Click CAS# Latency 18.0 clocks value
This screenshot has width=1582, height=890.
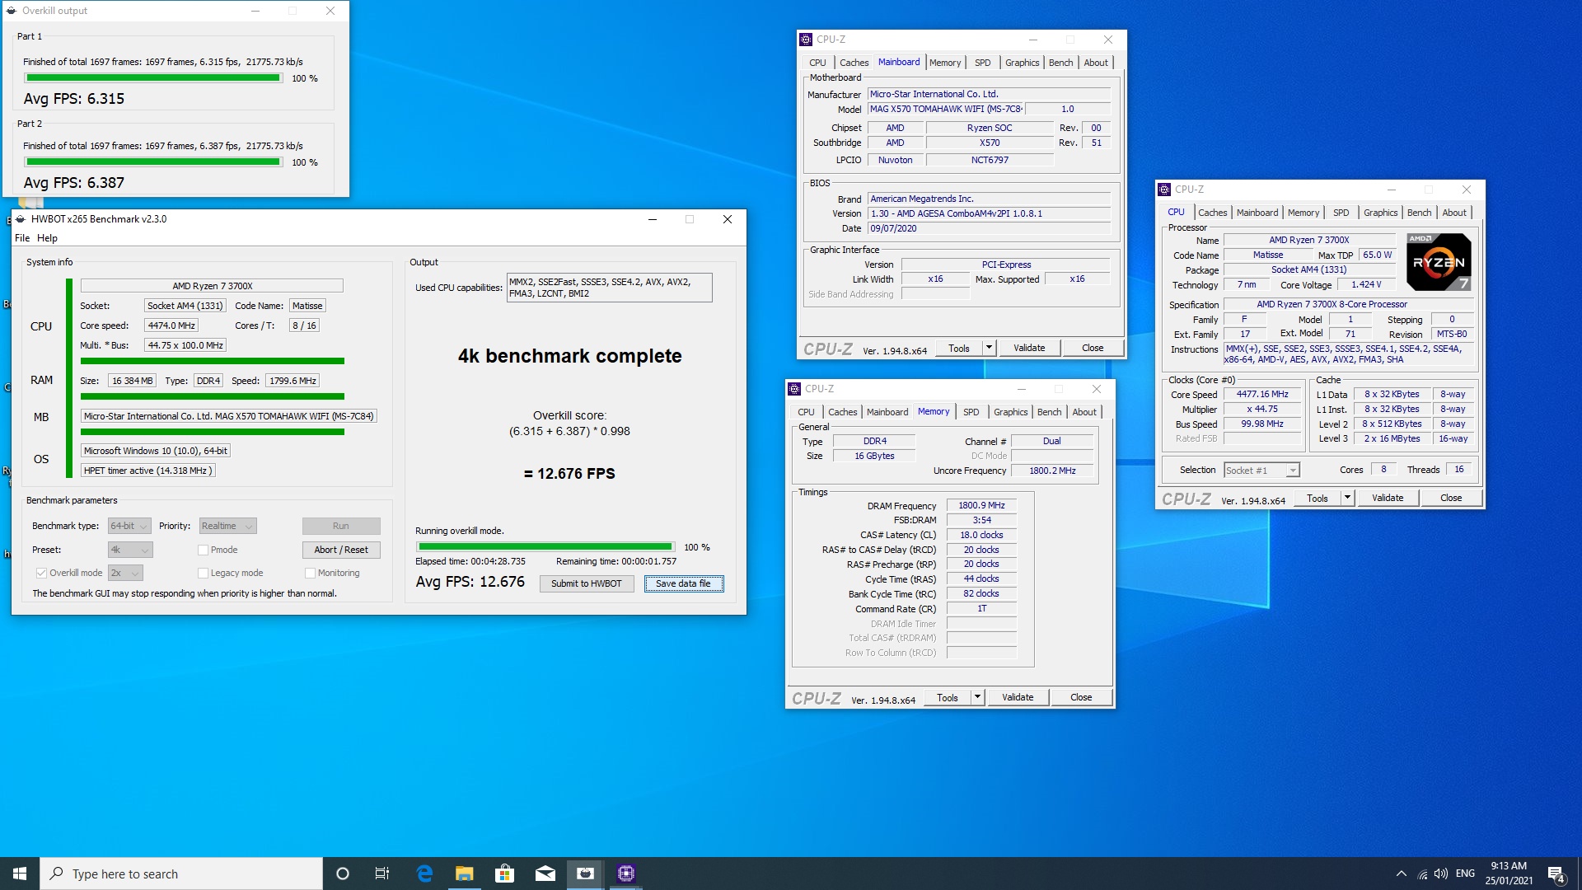(x=981, y=535)
